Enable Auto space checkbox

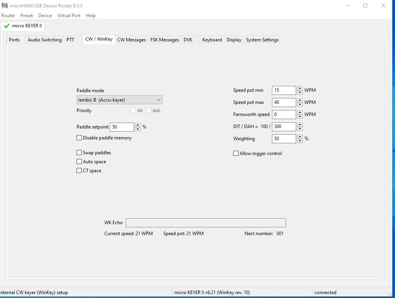[x=79, y=162]
